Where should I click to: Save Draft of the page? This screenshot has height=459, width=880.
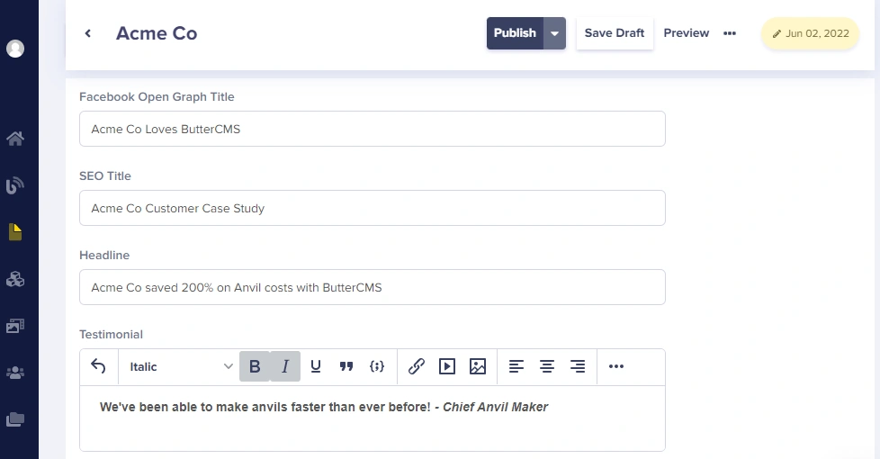[615, 33]
